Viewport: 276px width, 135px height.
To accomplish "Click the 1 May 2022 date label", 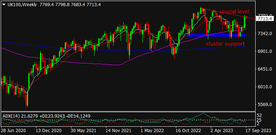I will click(153, 131).
